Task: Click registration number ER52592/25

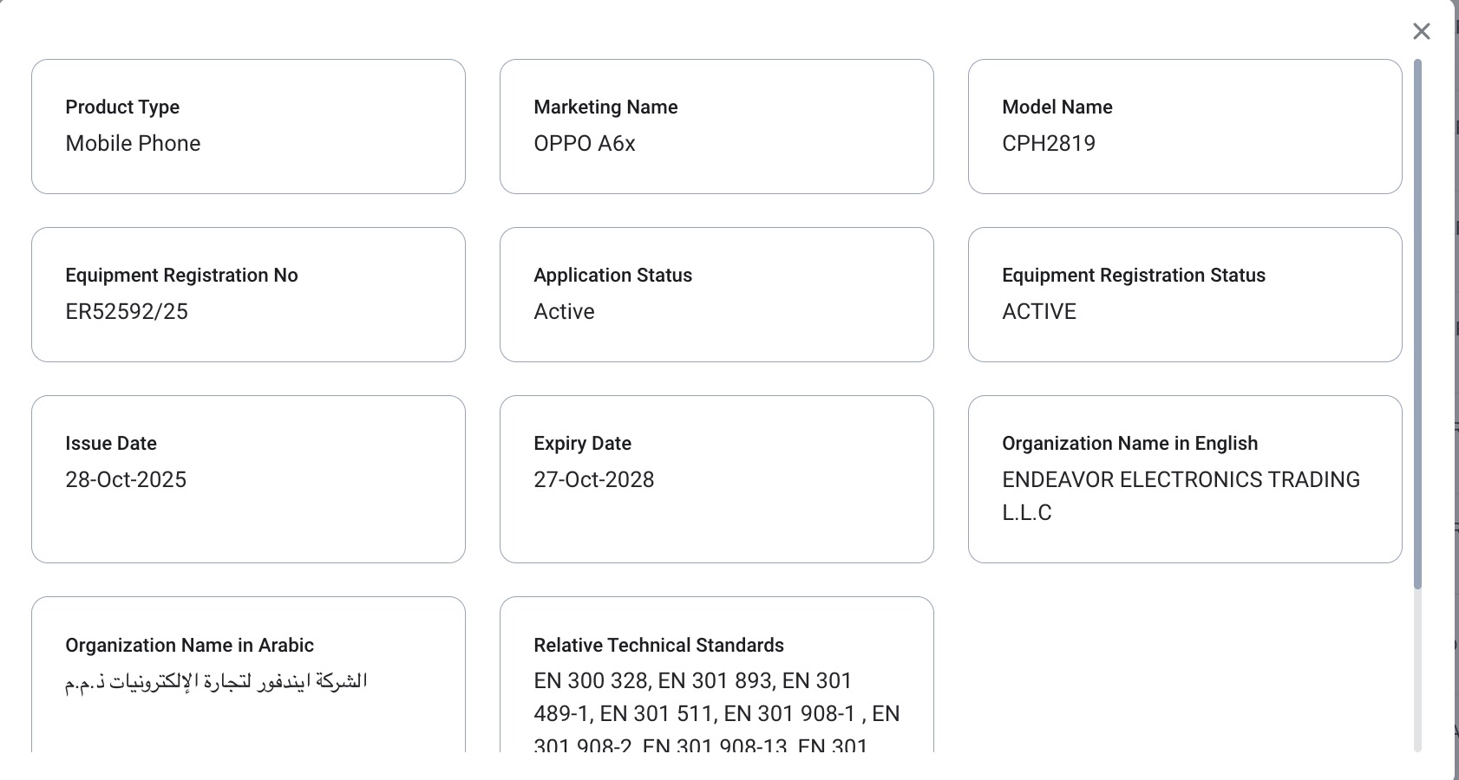Action: point(127,312)
